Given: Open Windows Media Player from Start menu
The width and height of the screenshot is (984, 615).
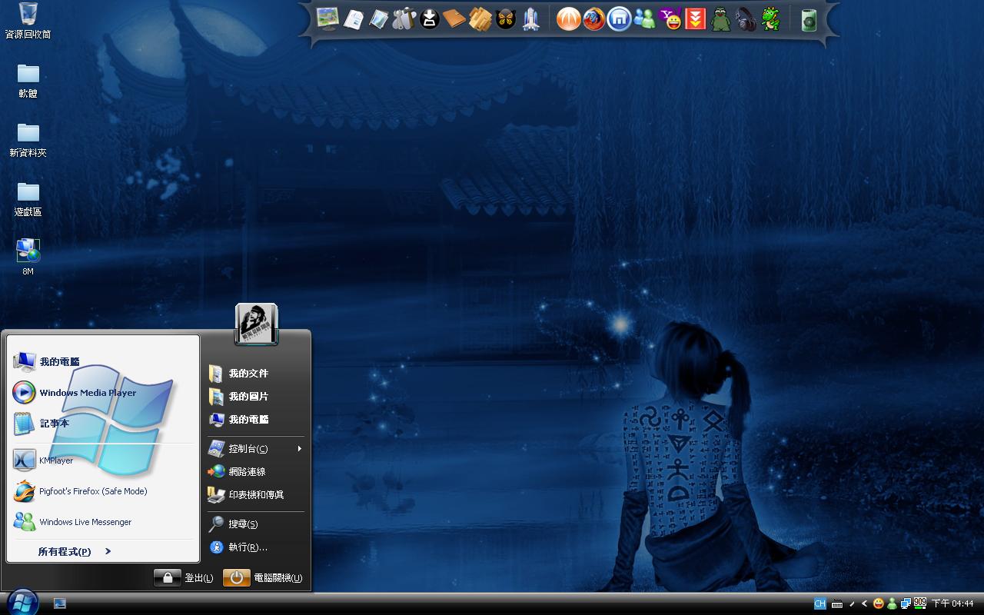Looking at the screenshot, I should (x=87, y=393).
